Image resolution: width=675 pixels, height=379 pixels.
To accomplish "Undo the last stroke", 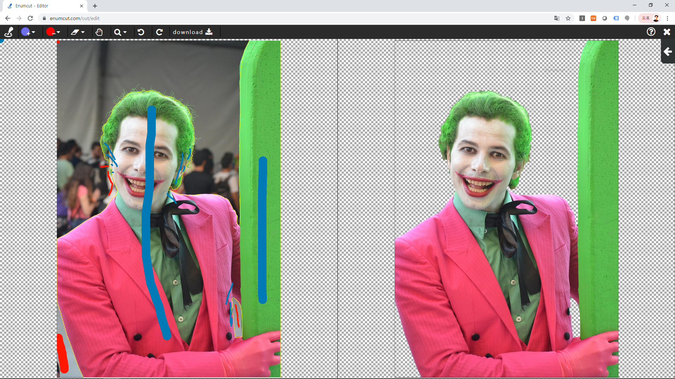I will [141, 32].
